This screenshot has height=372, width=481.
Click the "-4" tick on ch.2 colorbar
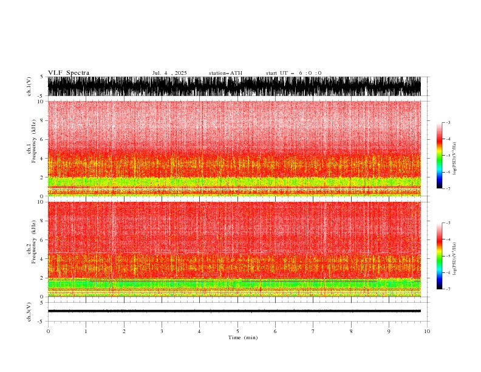click(x=448, y=239)
